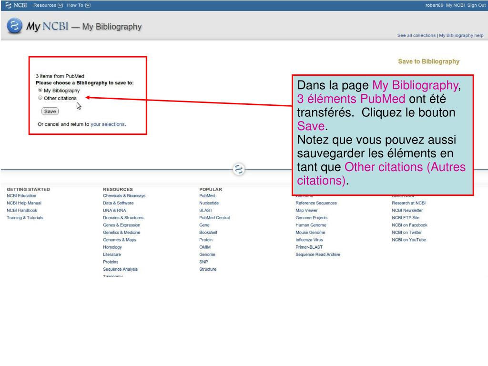Open SNP link
Image resolution: width=488 pixels, height=366 pixels.
(203, 262)
